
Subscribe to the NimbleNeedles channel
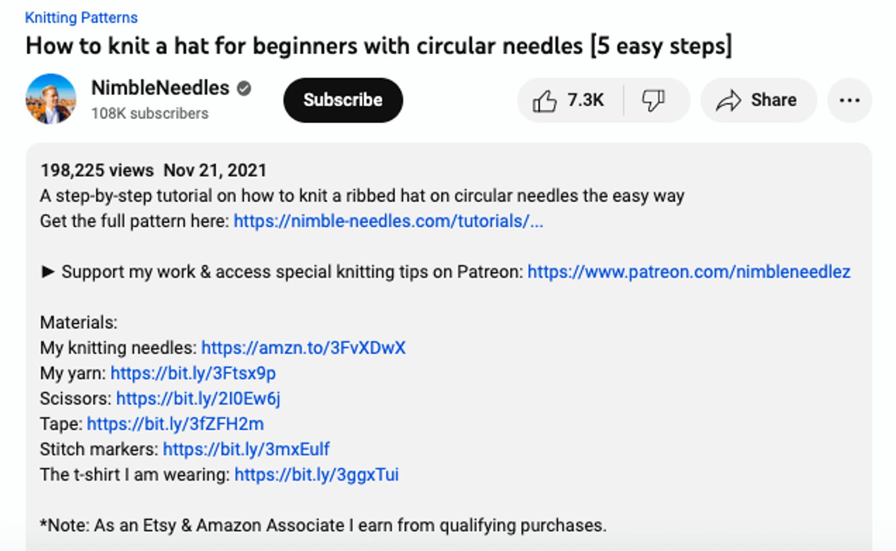click(x=343, y=100)
